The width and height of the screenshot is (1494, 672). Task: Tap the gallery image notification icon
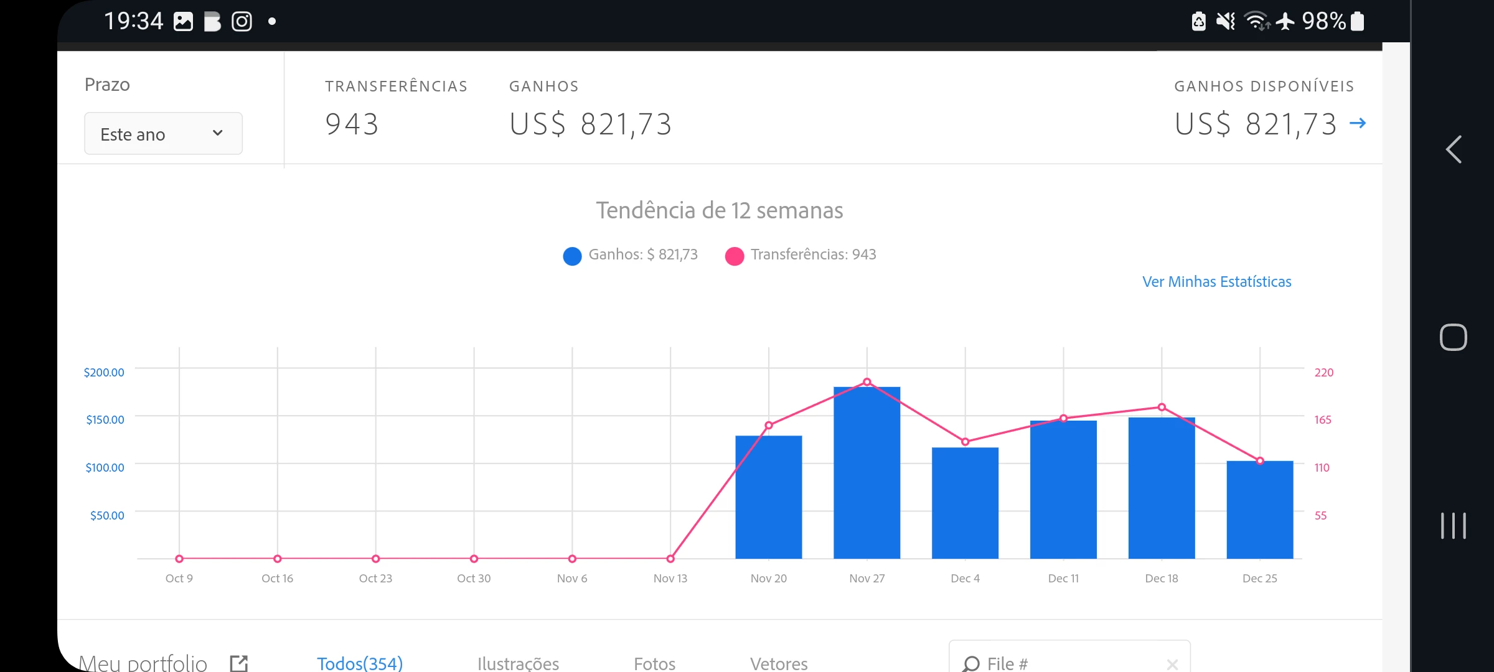(x=183, y=22)
